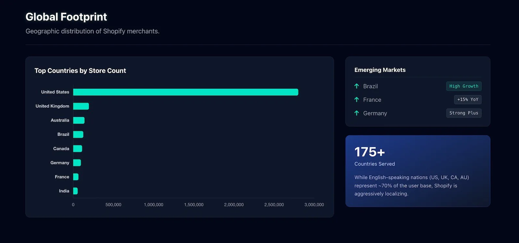Click the 175+ statistic number
519x243 pixels.
click(370, 152)
